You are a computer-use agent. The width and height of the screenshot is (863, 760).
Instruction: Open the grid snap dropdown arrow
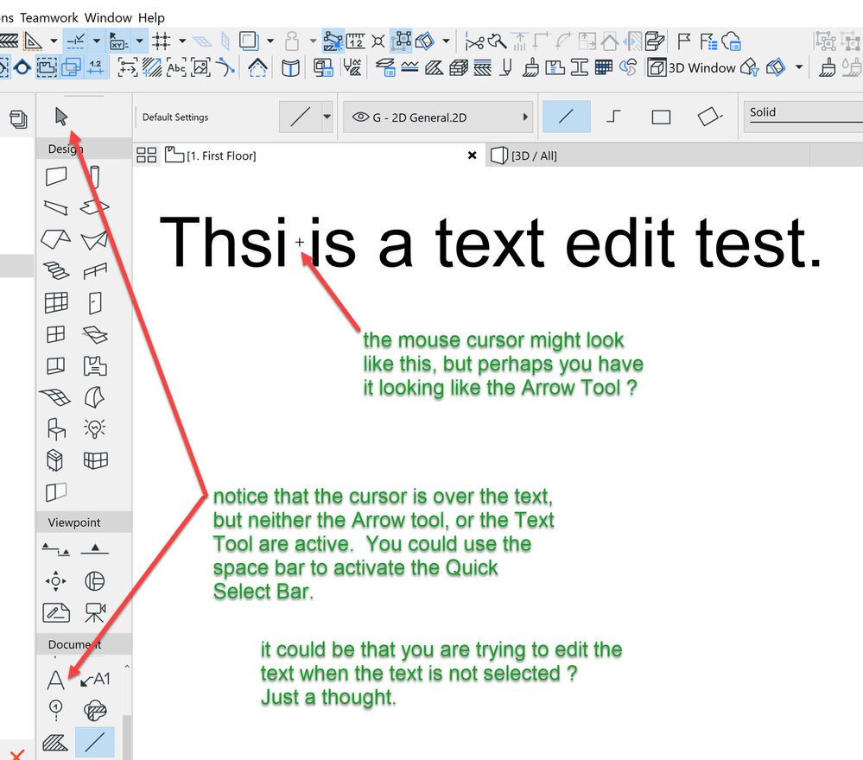coord(182,41)
